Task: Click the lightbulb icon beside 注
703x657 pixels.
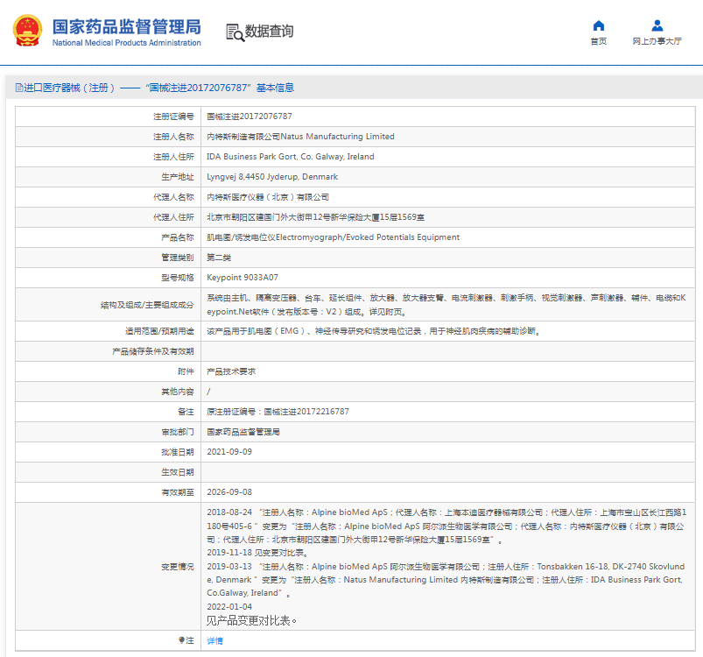Action: [181, 640]
